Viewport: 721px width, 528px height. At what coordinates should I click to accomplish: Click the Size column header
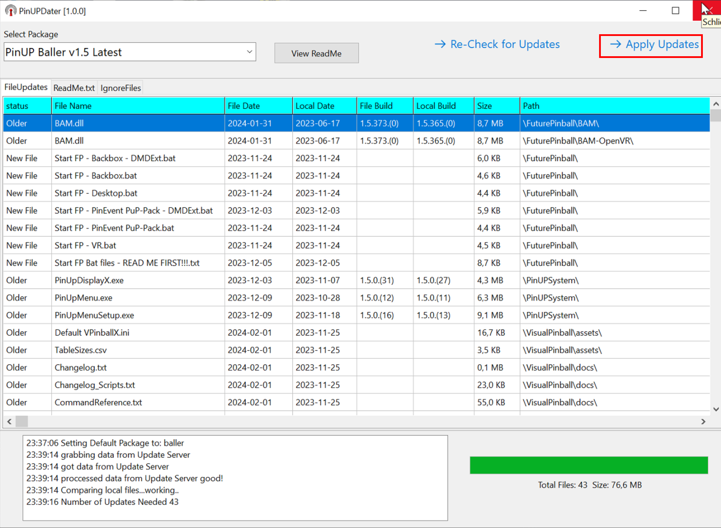click(x=497, y=106)
